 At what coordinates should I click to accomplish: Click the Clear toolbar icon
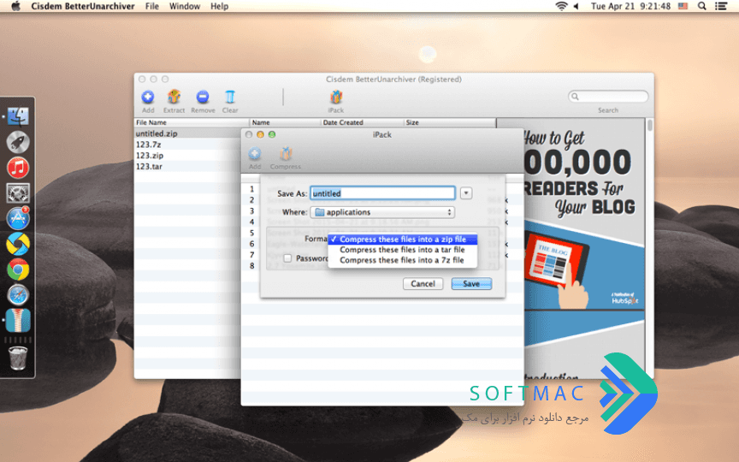229,98
